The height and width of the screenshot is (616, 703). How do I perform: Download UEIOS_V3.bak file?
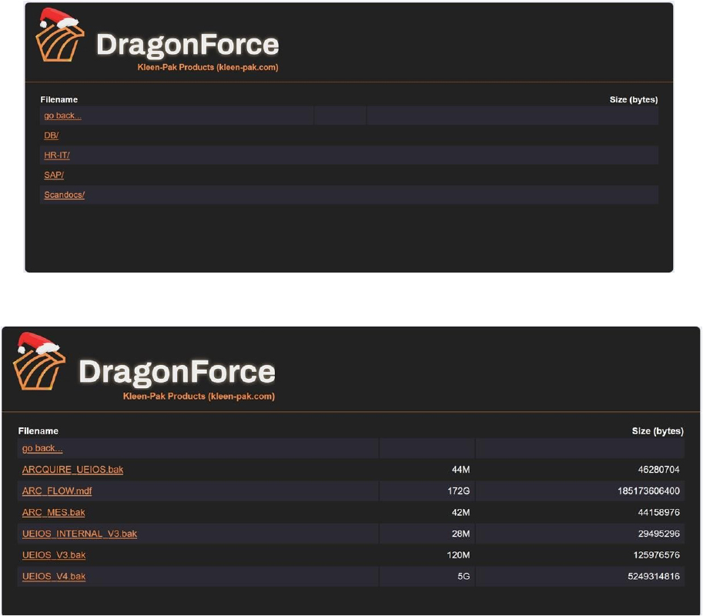[54, 555]
